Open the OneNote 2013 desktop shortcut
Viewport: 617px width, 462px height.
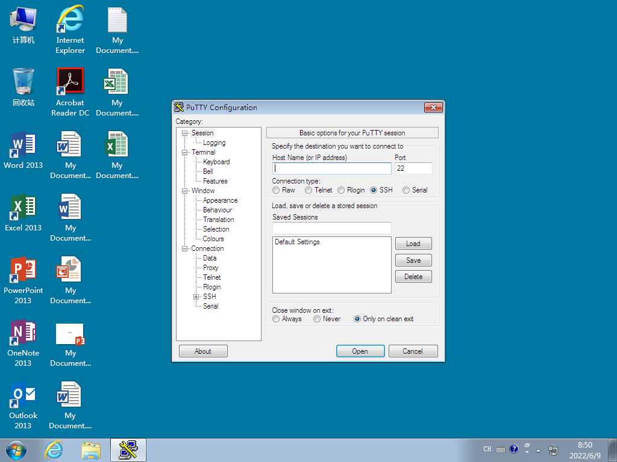(x=23, y=333)
